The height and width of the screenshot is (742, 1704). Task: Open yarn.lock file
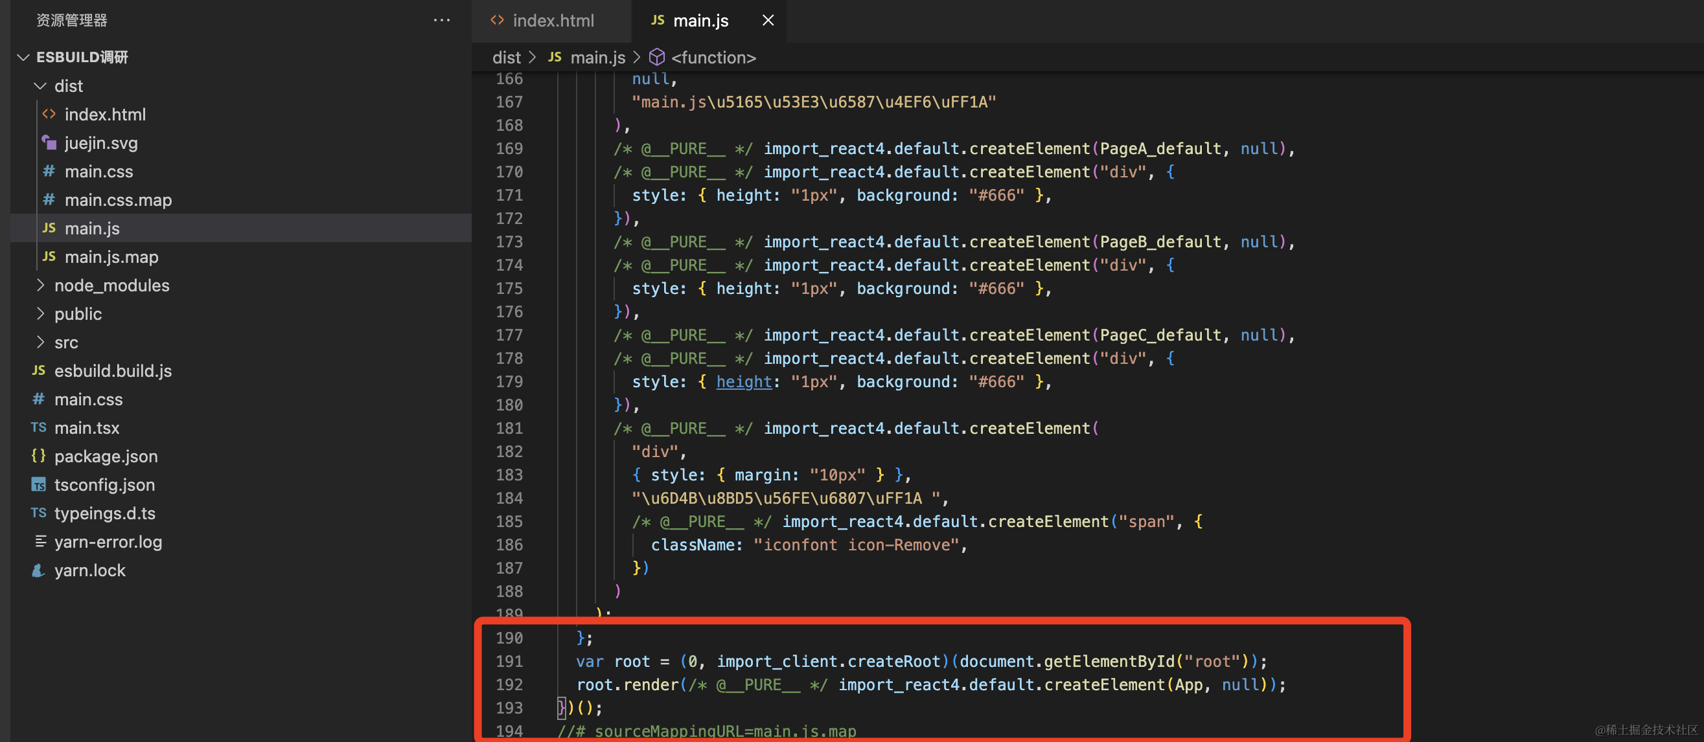[89, 569]
